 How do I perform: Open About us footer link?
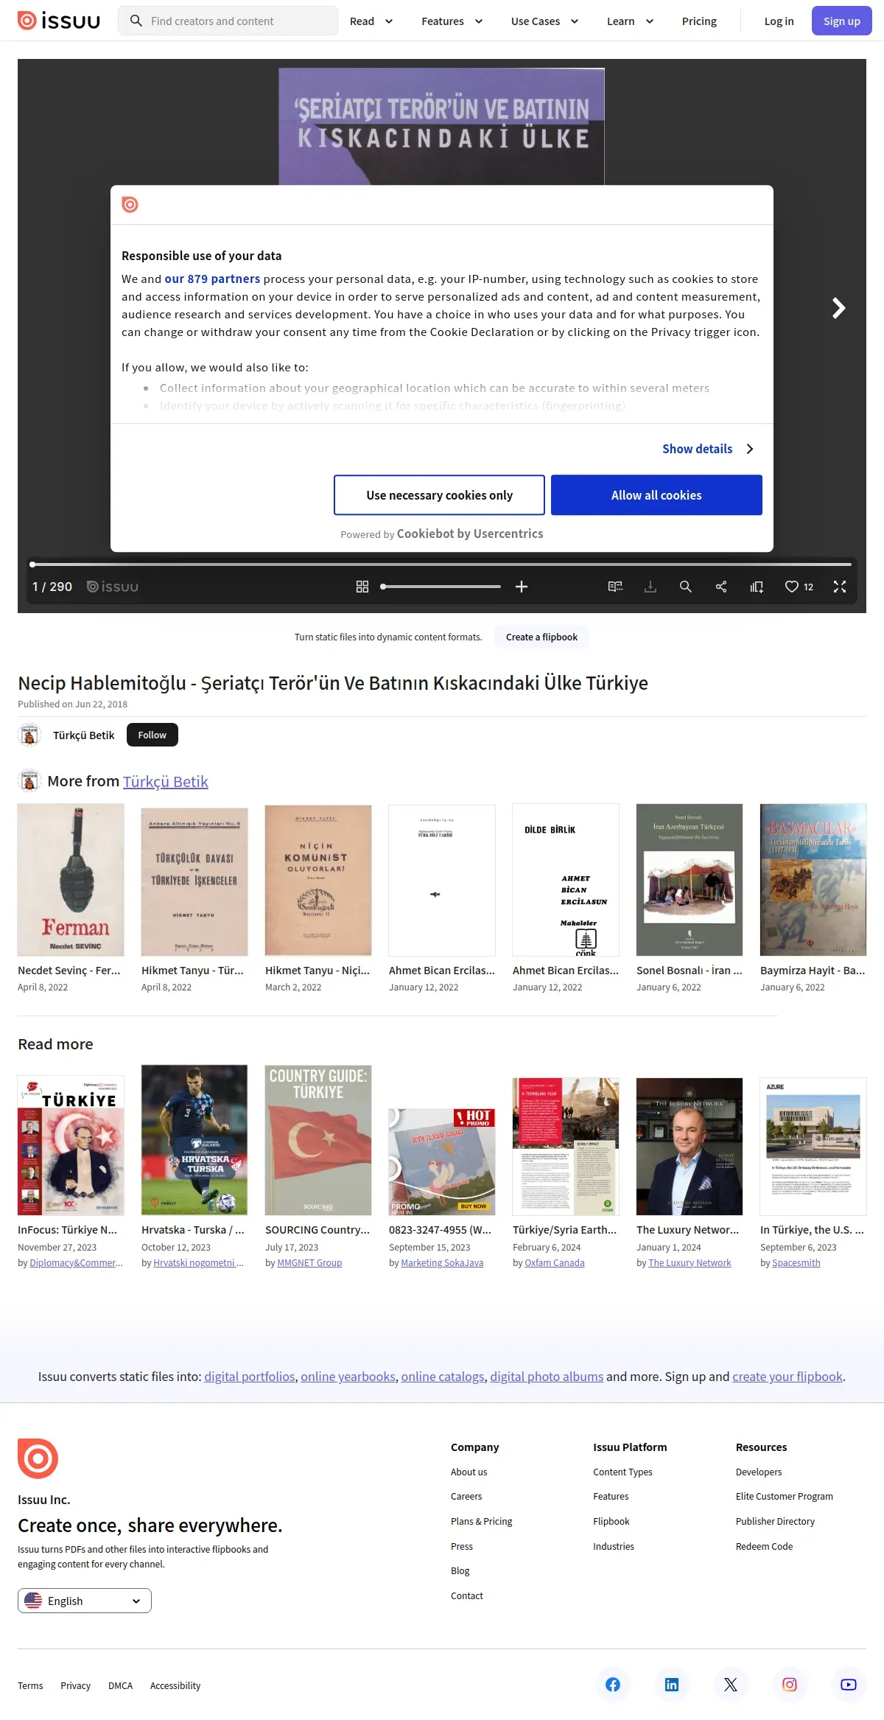pyautogui.click(x=469, y=1472)
